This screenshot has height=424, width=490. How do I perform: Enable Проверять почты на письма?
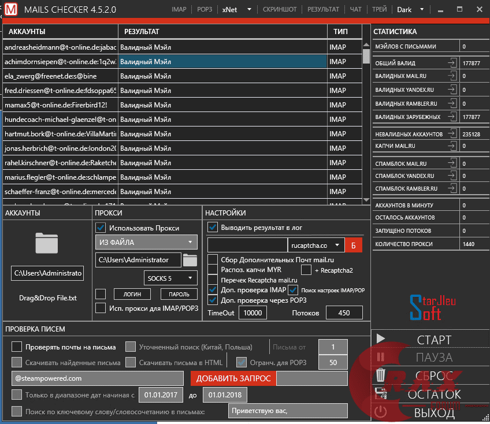click(16, 346)
